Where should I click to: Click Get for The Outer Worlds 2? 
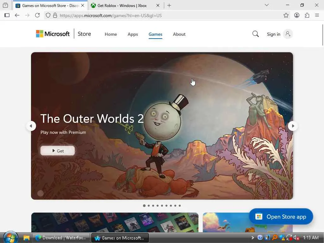pos(58,151)
